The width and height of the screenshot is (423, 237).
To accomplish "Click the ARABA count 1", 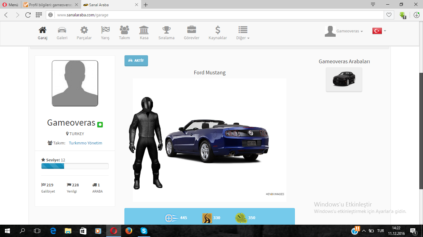I will (x=96, y=185).
